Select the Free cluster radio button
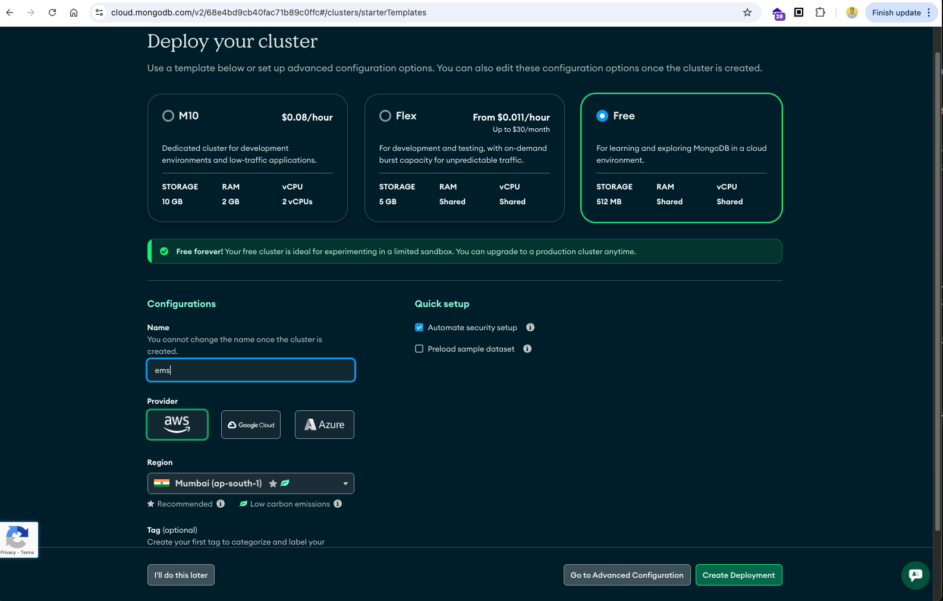Viewport: 943px width, 601px height. 602,116
